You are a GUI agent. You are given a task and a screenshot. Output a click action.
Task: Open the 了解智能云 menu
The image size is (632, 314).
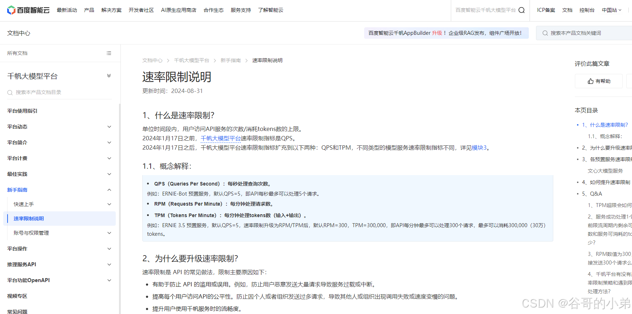click(x=271, y=10)
